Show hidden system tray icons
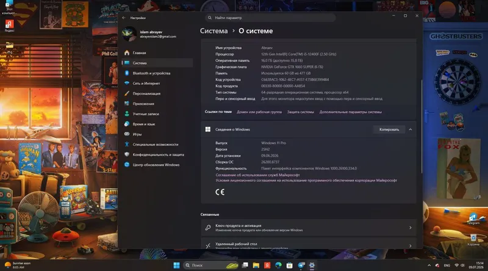Image resolution: width=488 pixels, height=271 pixels. [429, 266]
